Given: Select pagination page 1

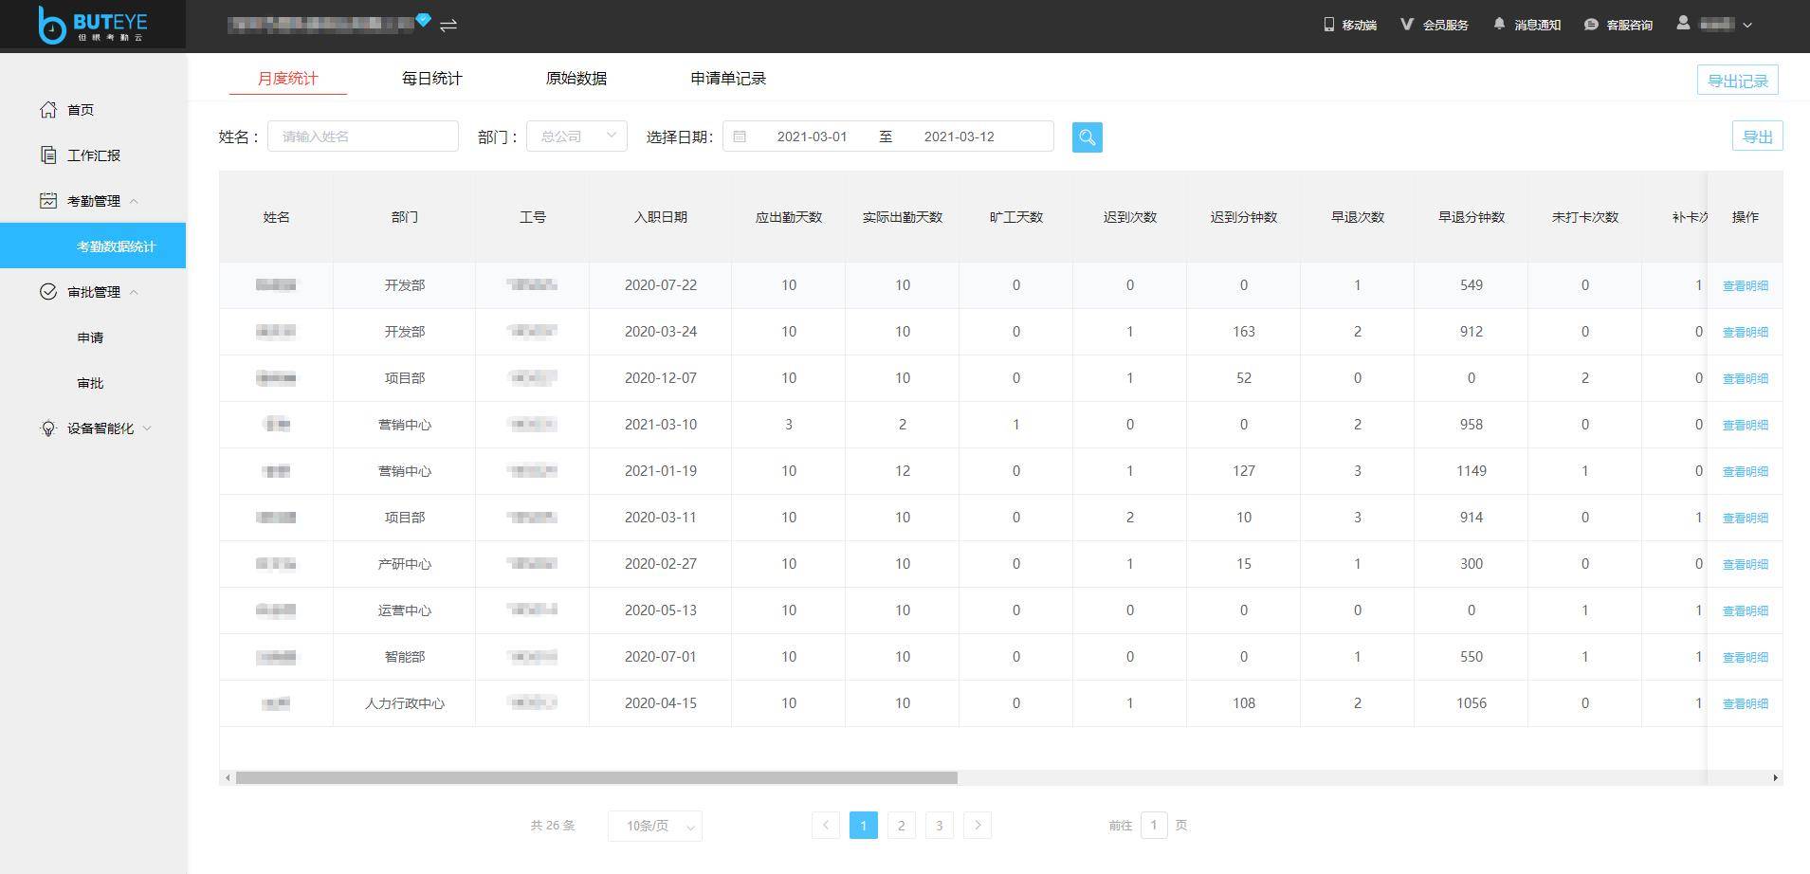Looking at the screenshot, I should pyautogui.click(x=864, y=826).
